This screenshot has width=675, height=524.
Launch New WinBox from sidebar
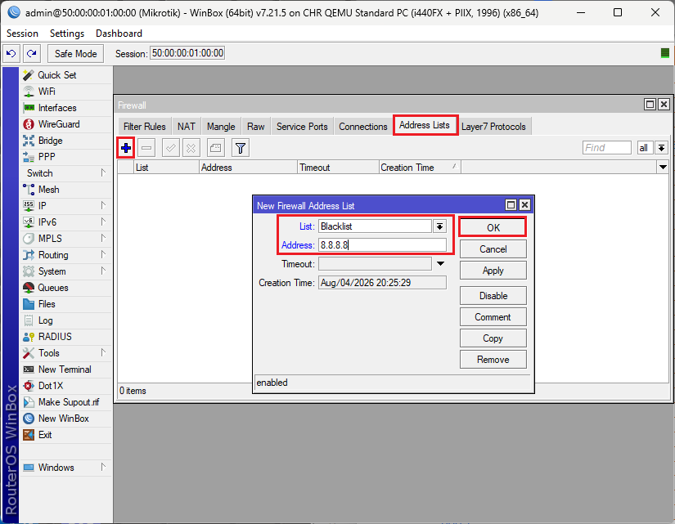point(67,419)
